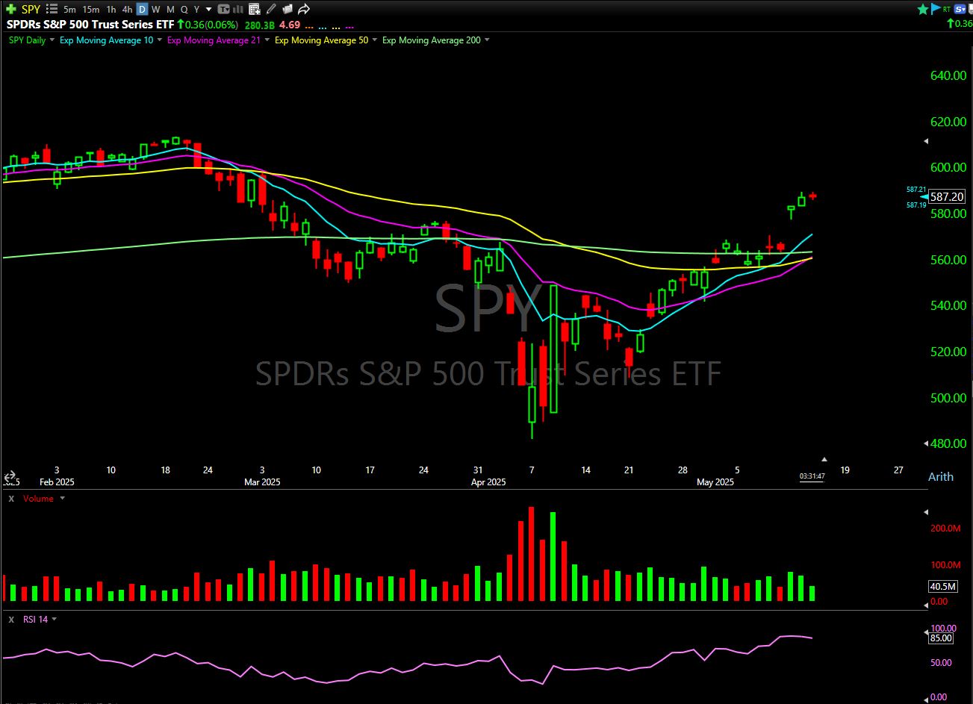This screenshot has width=973, height=704.
Task: Click the SPDRs S&P 500 Trust Series ETF name
Action: 90,25
